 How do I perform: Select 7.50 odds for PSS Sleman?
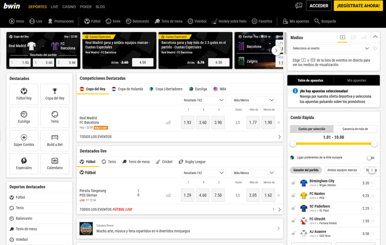[218, 195]
